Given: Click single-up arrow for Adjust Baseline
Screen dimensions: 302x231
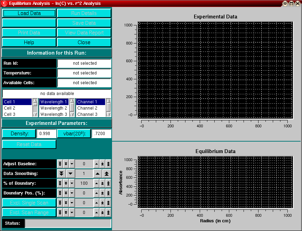Looking at the screenshot, I should (96, 164).
